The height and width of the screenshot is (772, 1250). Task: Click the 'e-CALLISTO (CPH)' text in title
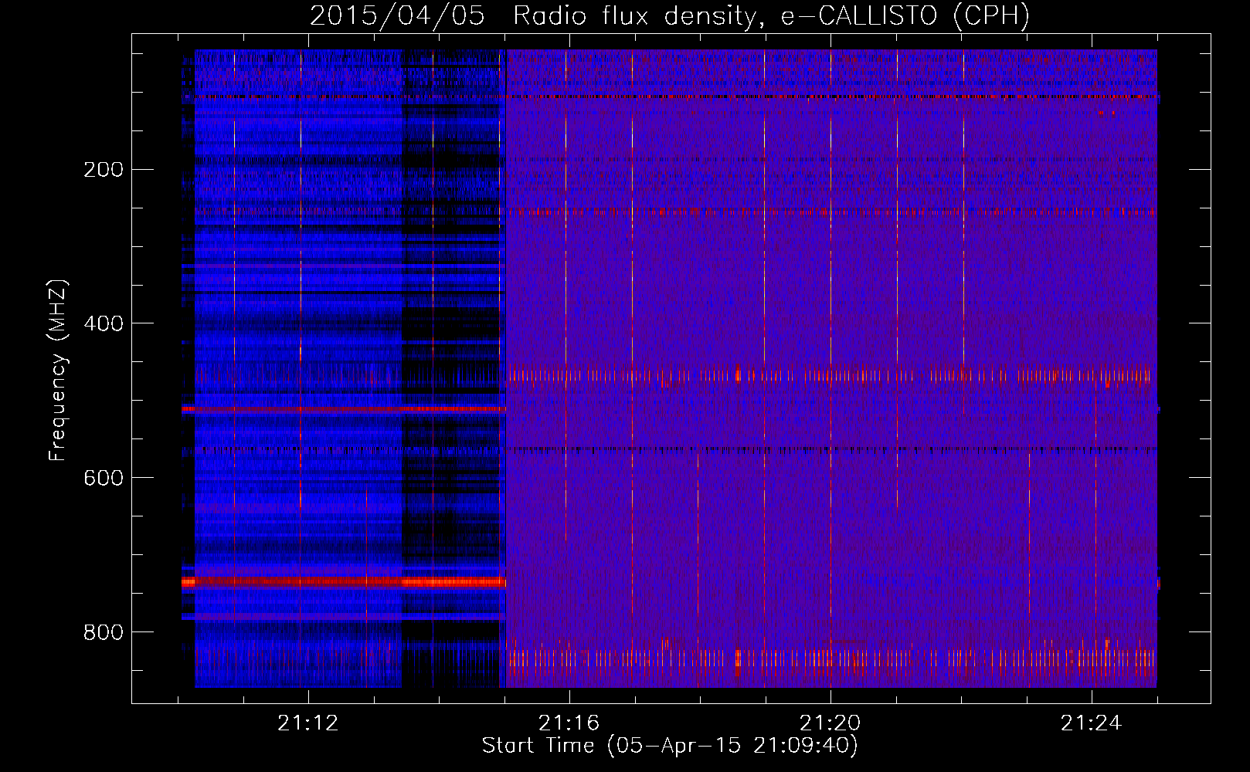(905, 15)
